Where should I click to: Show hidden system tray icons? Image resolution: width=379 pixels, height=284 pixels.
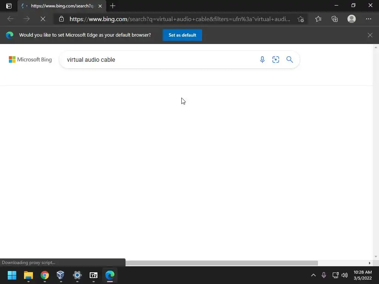(x=313, y=275)
